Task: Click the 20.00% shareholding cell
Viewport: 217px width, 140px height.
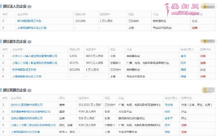Action: [74, 63]
